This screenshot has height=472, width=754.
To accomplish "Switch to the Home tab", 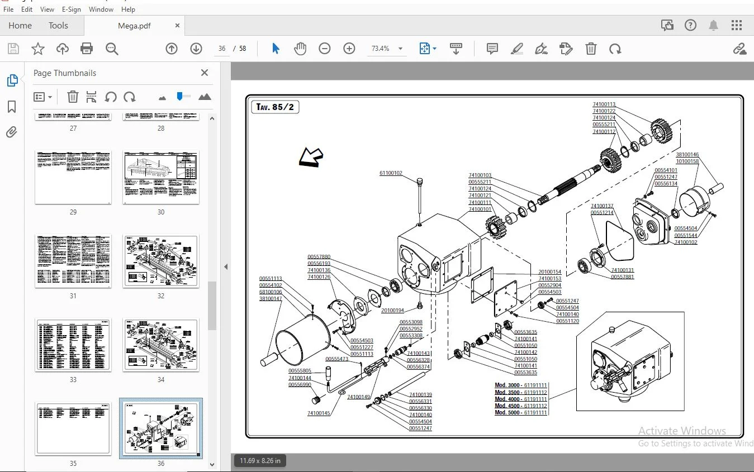I will 20,25.
